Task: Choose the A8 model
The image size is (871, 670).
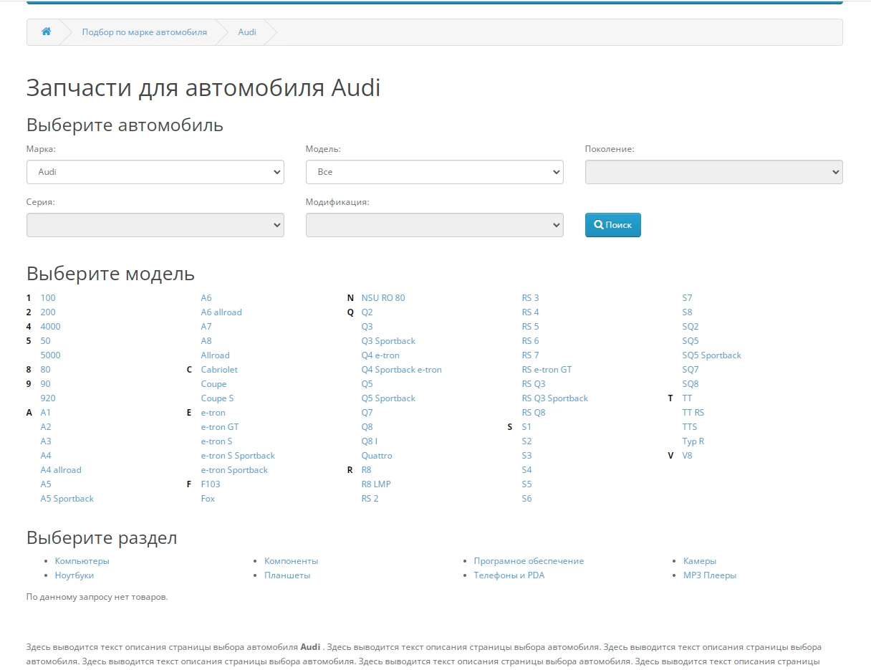Action: click(x=206, y=341)
